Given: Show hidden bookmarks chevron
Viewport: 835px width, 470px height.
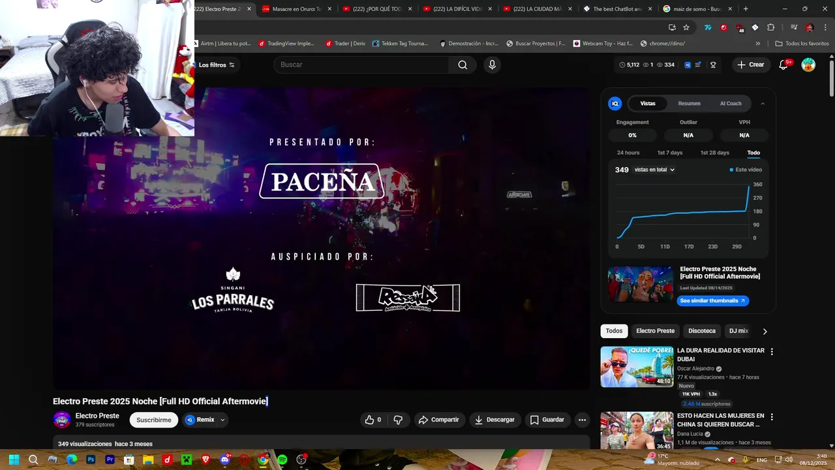Looking at the screenshot, I should point(757,44).
